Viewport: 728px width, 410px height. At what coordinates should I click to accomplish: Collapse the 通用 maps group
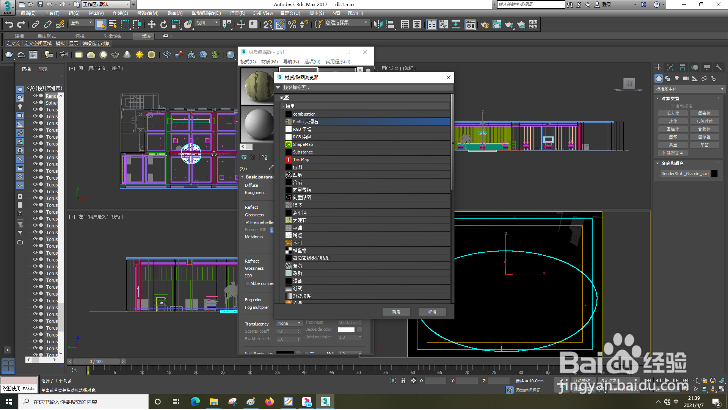click(283, 106)
